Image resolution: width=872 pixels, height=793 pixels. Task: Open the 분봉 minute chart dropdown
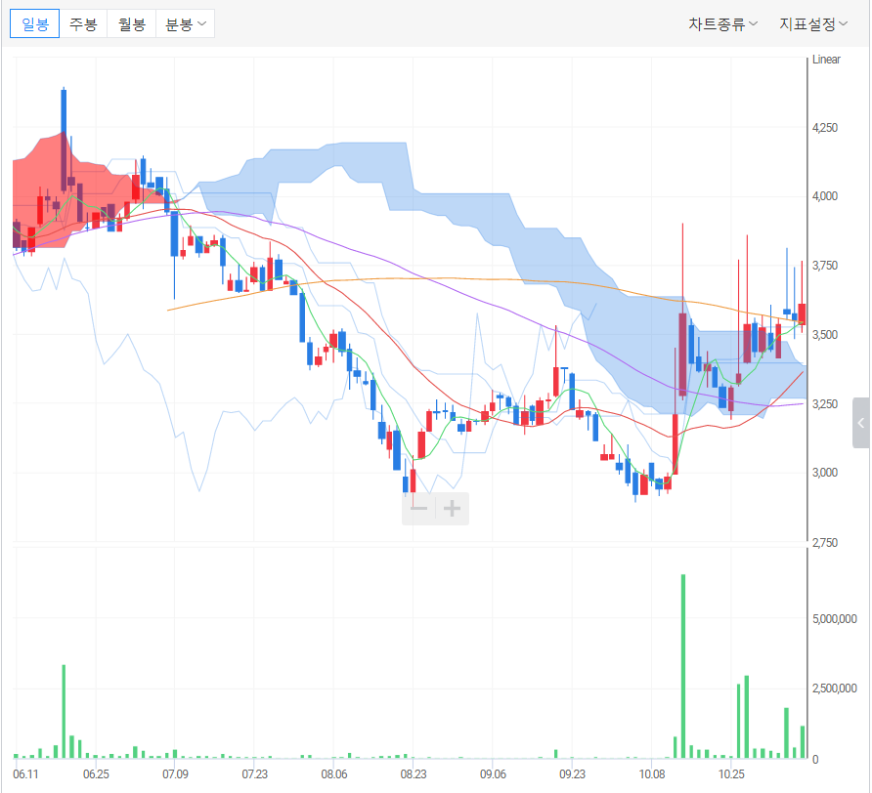186,23
